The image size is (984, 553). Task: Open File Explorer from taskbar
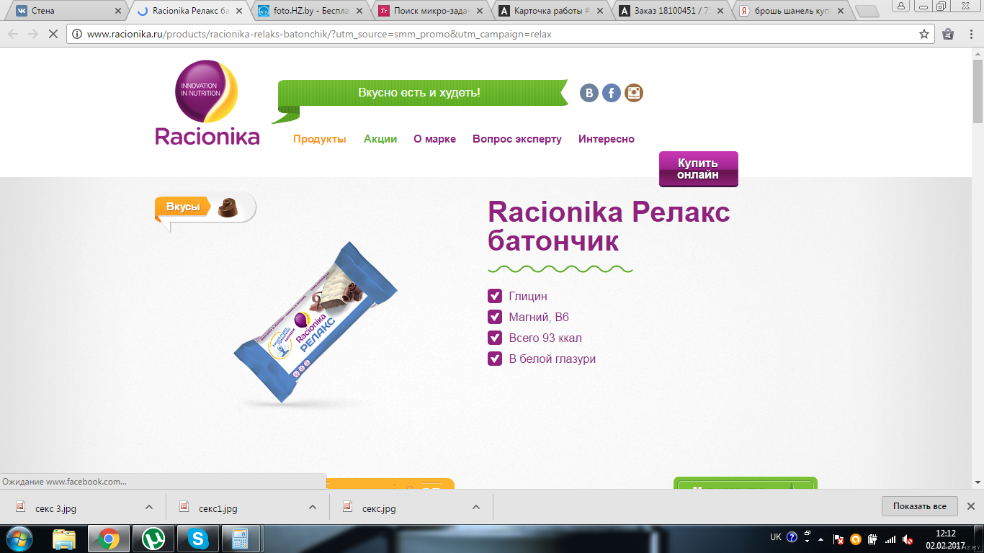coord(64,538)
